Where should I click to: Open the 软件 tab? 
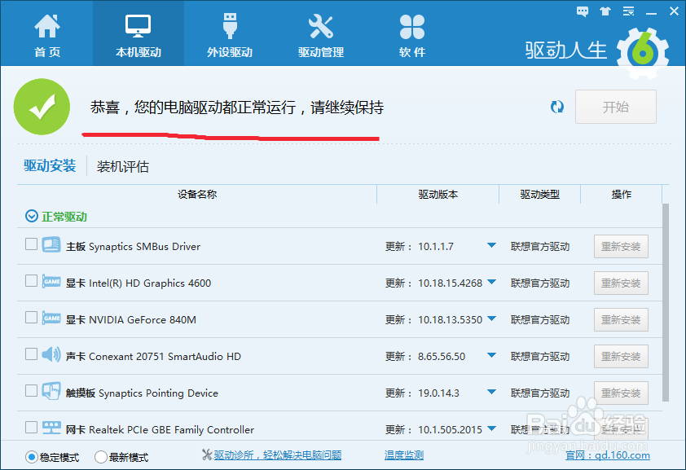click(411, 35)
